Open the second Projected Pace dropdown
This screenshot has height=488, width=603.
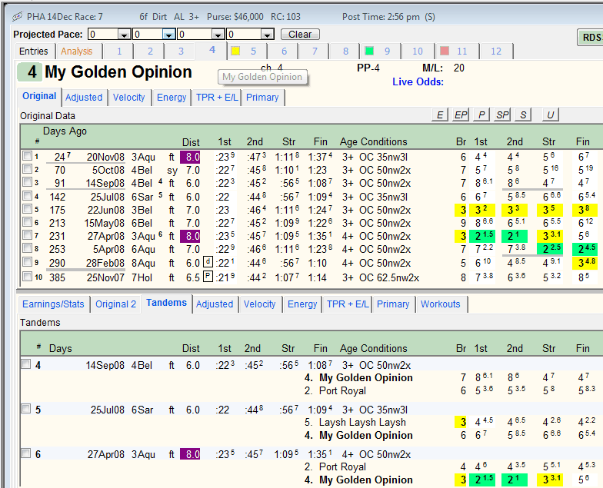pyautogui.click(x=168, y=35)
